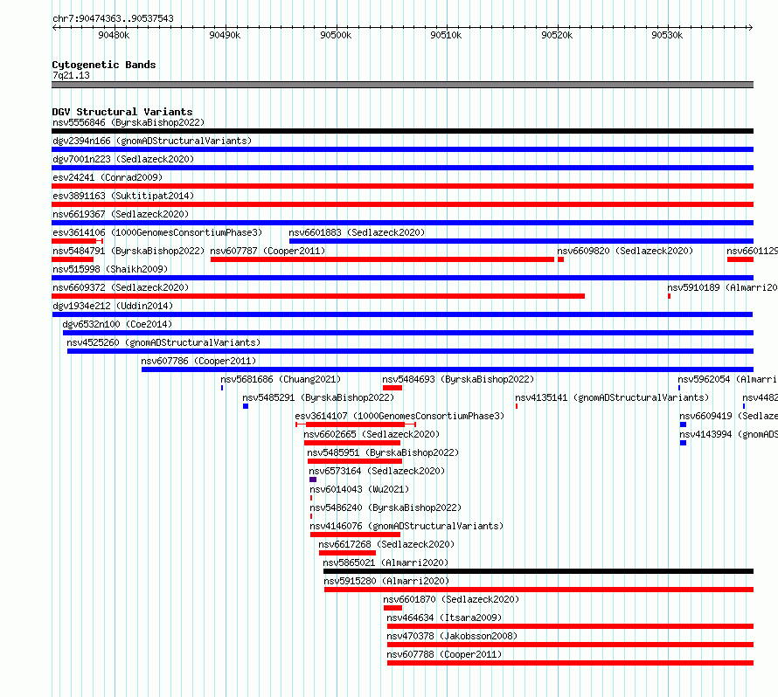
Task: Click nsv6601870 (Sedlazeck2020) label
Action: click(x=451, y=599)
